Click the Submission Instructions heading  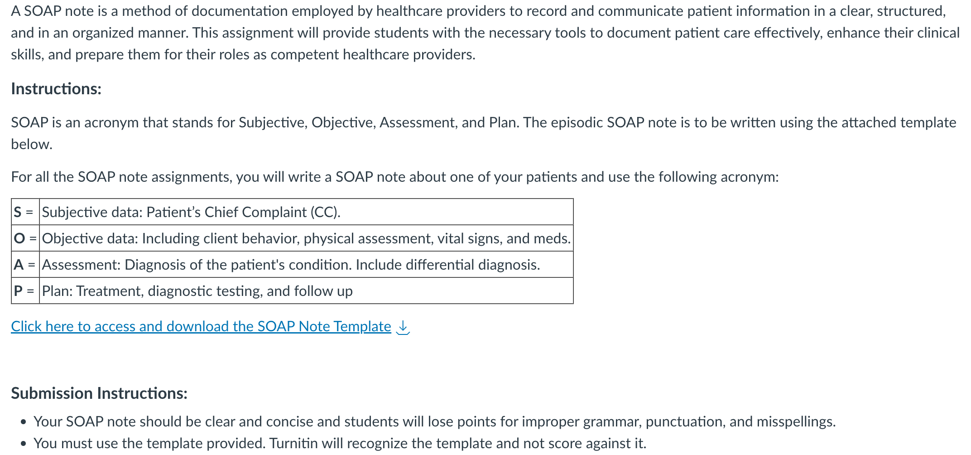point(99,393)
